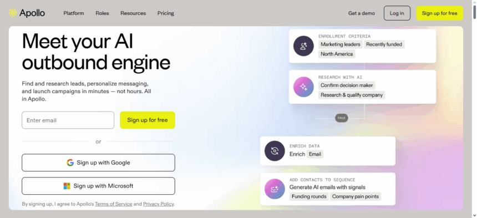Click the TRUE branch badge
The image size is (477, 218).
(x=341, y=118)
